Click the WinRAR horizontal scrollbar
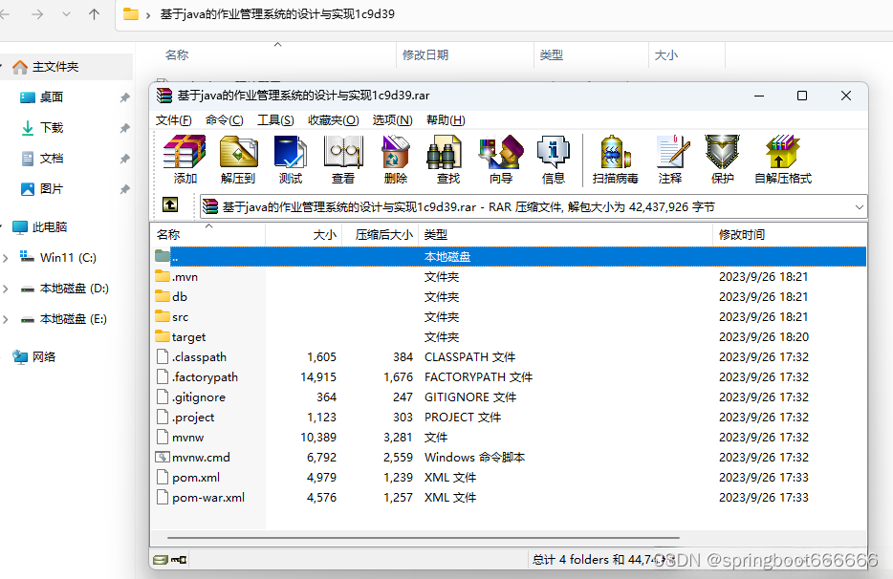This screenshot has height=579, width=893. tap(424, 537)
